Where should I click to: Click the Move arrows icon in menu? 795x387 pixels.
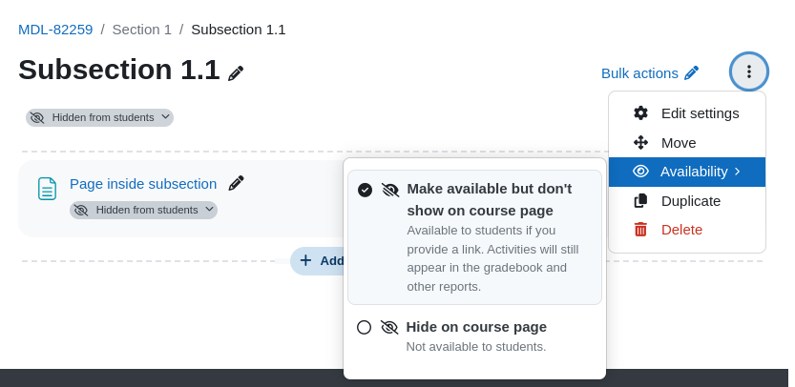click(641, 143)
